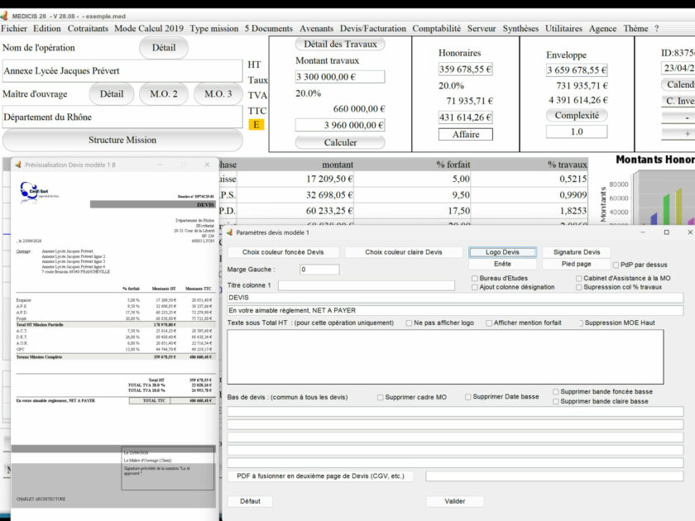Enable Supression col % travaux
Image resolution: width=695 pixels, height=521 pixels.
[578, 287]
